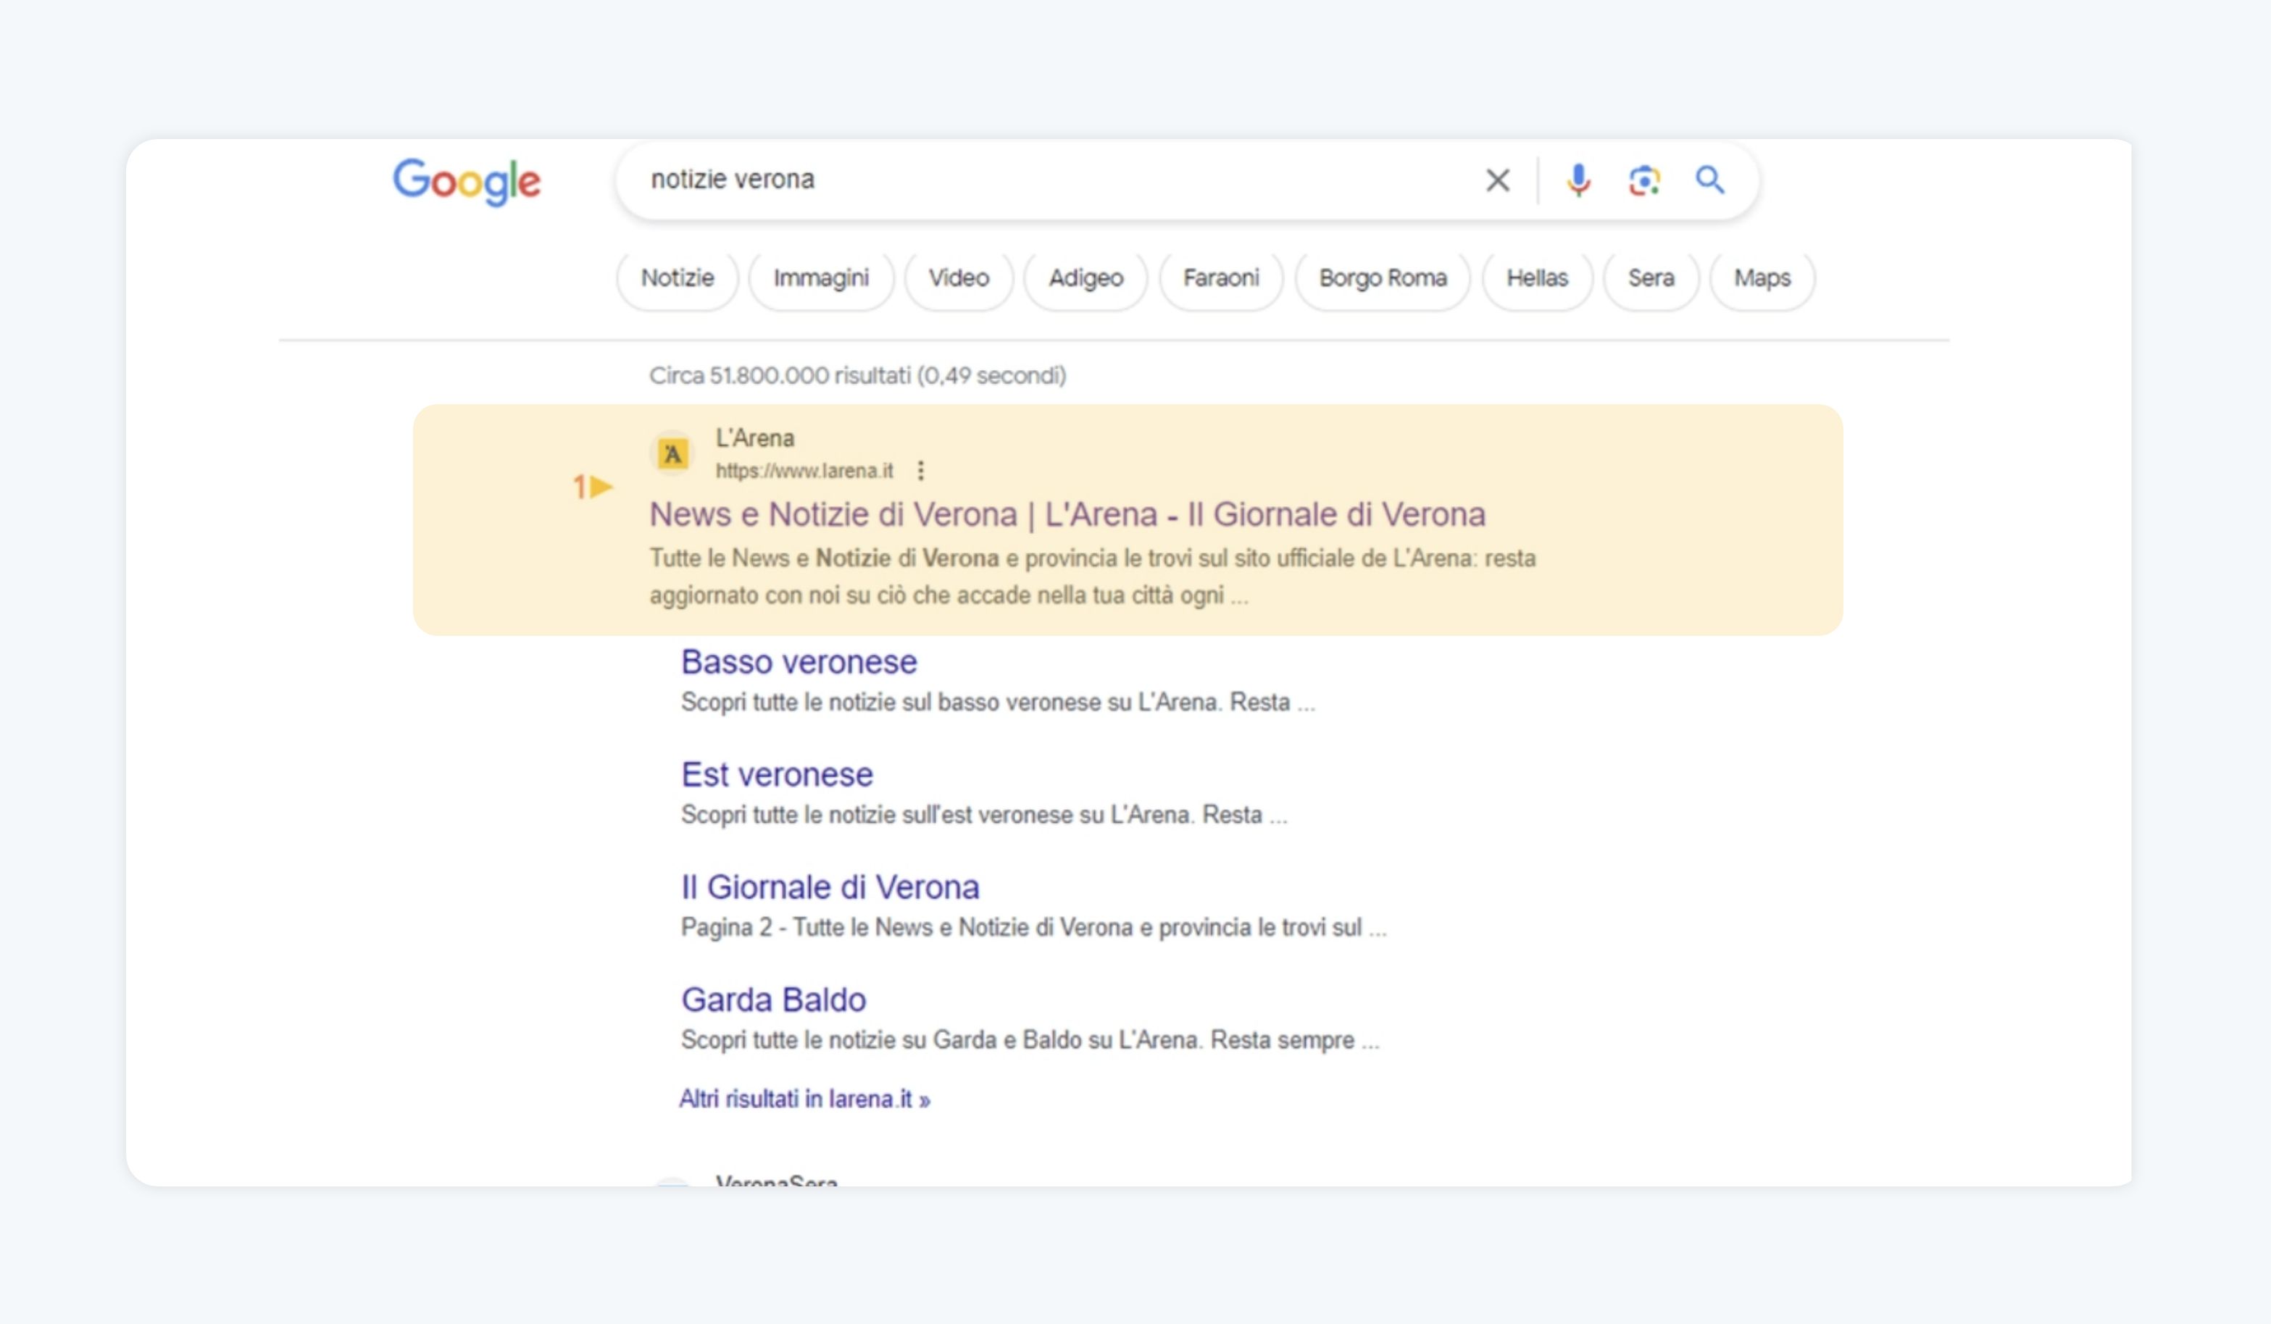The height and width of the screenshot is (1324, 2271).
Task: Open the Il Giornale di Verona sitelink
Action: [830, 887]
